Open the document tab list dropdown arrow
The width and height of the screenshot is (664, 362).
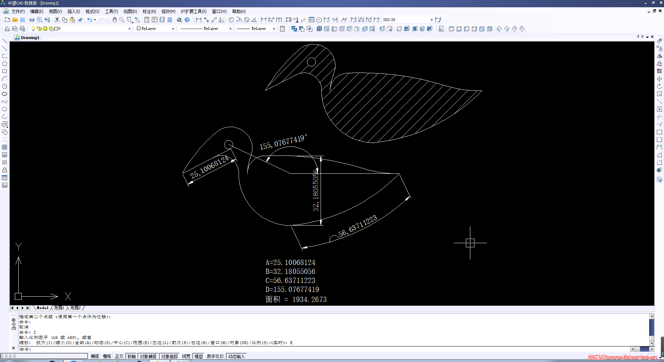647,37
